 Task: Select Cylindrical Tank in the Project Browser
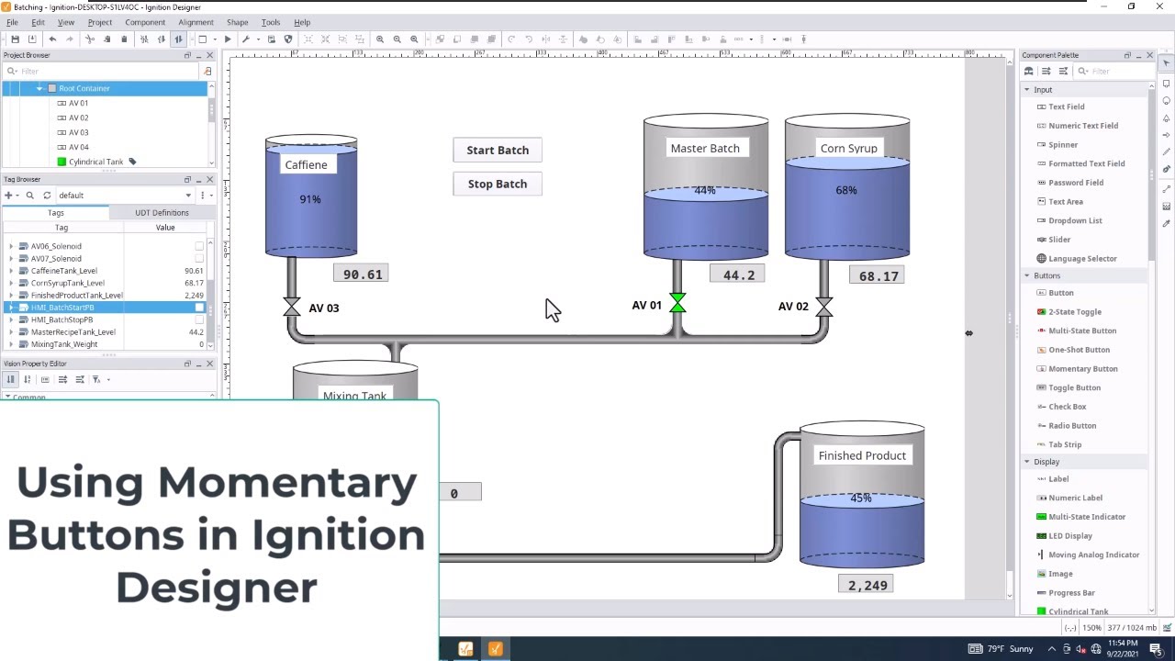95,162
